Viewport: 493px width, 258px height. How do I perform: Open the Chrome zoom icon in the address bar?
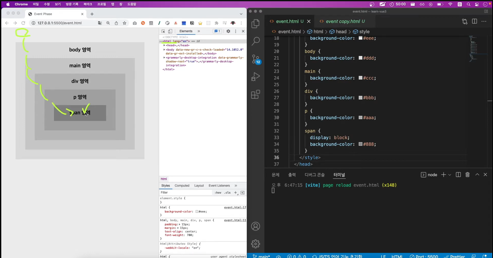pos(108,23)
